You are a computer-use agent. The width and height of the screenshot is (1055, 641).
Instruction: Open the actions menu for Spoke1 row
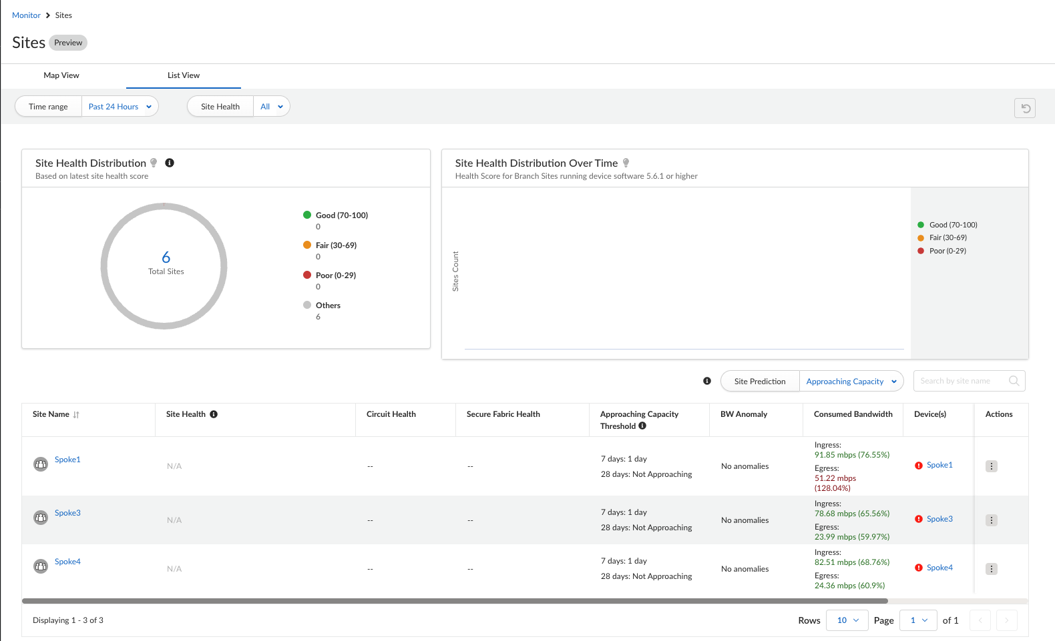pos(992,466)
